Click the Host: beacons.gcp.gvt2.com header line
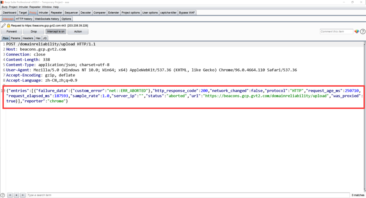The image size is (366, 198). point(36,49)
